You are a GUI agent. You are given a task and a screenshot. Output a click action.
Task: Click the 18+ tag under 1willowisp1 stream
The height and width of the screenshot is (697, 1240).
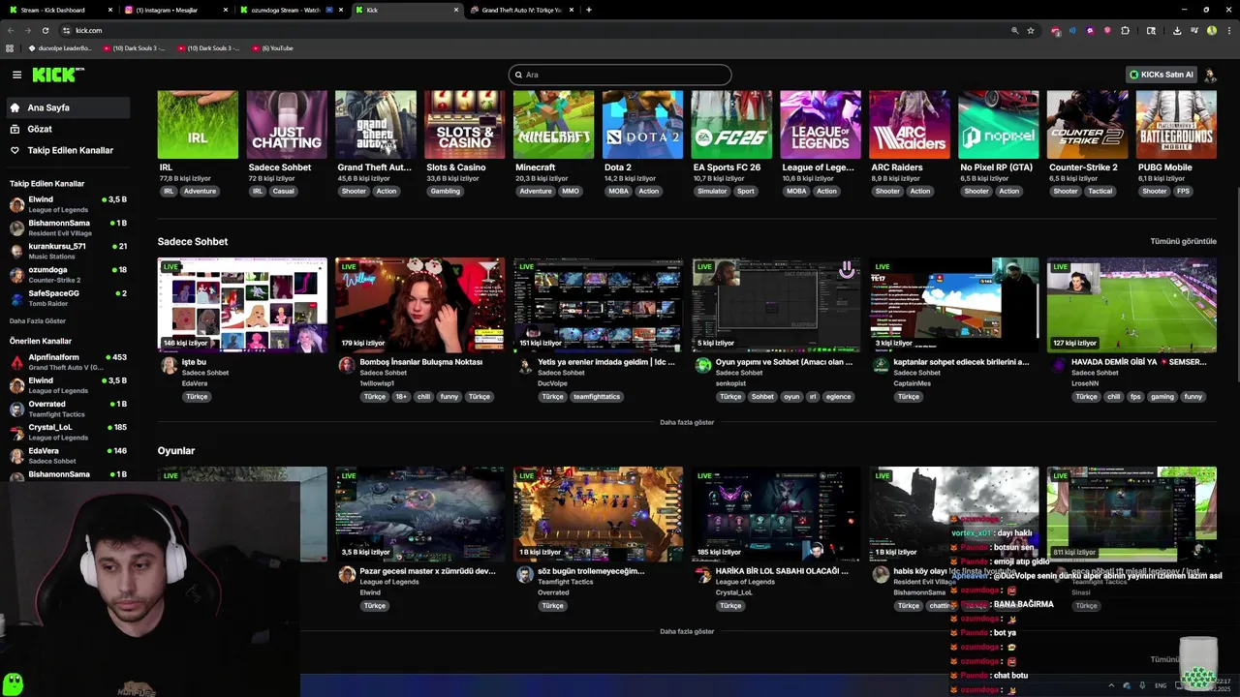tap(401, 396)
